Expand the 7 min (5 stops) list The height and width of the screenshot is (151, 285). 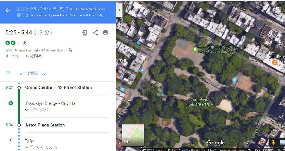coord(36,110)
